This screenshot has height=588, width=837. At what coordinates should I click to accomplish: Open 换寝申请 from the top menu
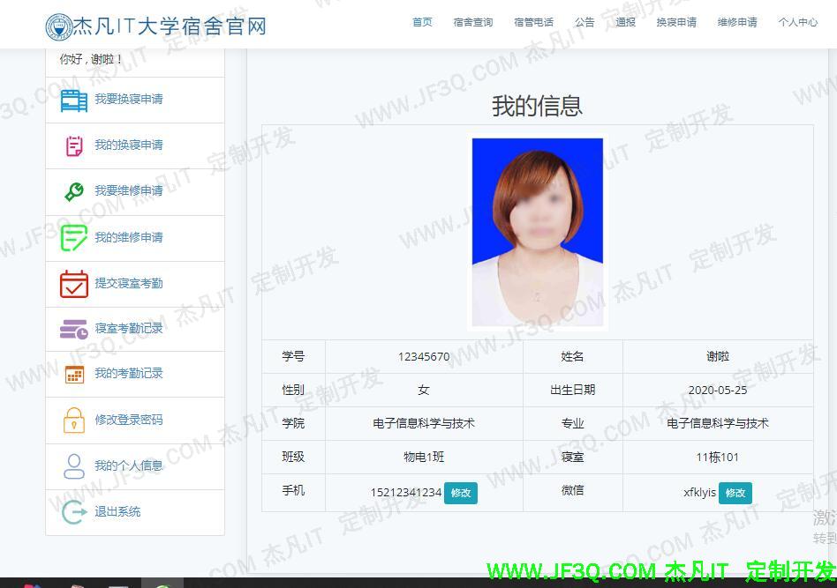tap(676, 23)
